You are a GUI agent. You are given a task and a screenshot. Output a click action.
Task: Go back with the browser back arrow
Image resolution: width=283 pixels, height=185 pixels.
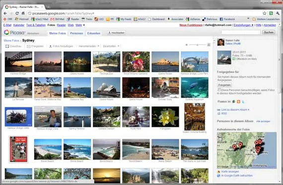[x=5, y=13]
